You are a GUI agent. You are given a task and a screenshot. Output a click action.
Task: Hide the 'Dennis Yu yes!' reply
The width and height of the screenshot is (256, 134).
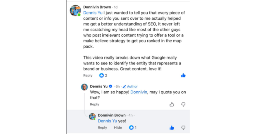(118, 128)
